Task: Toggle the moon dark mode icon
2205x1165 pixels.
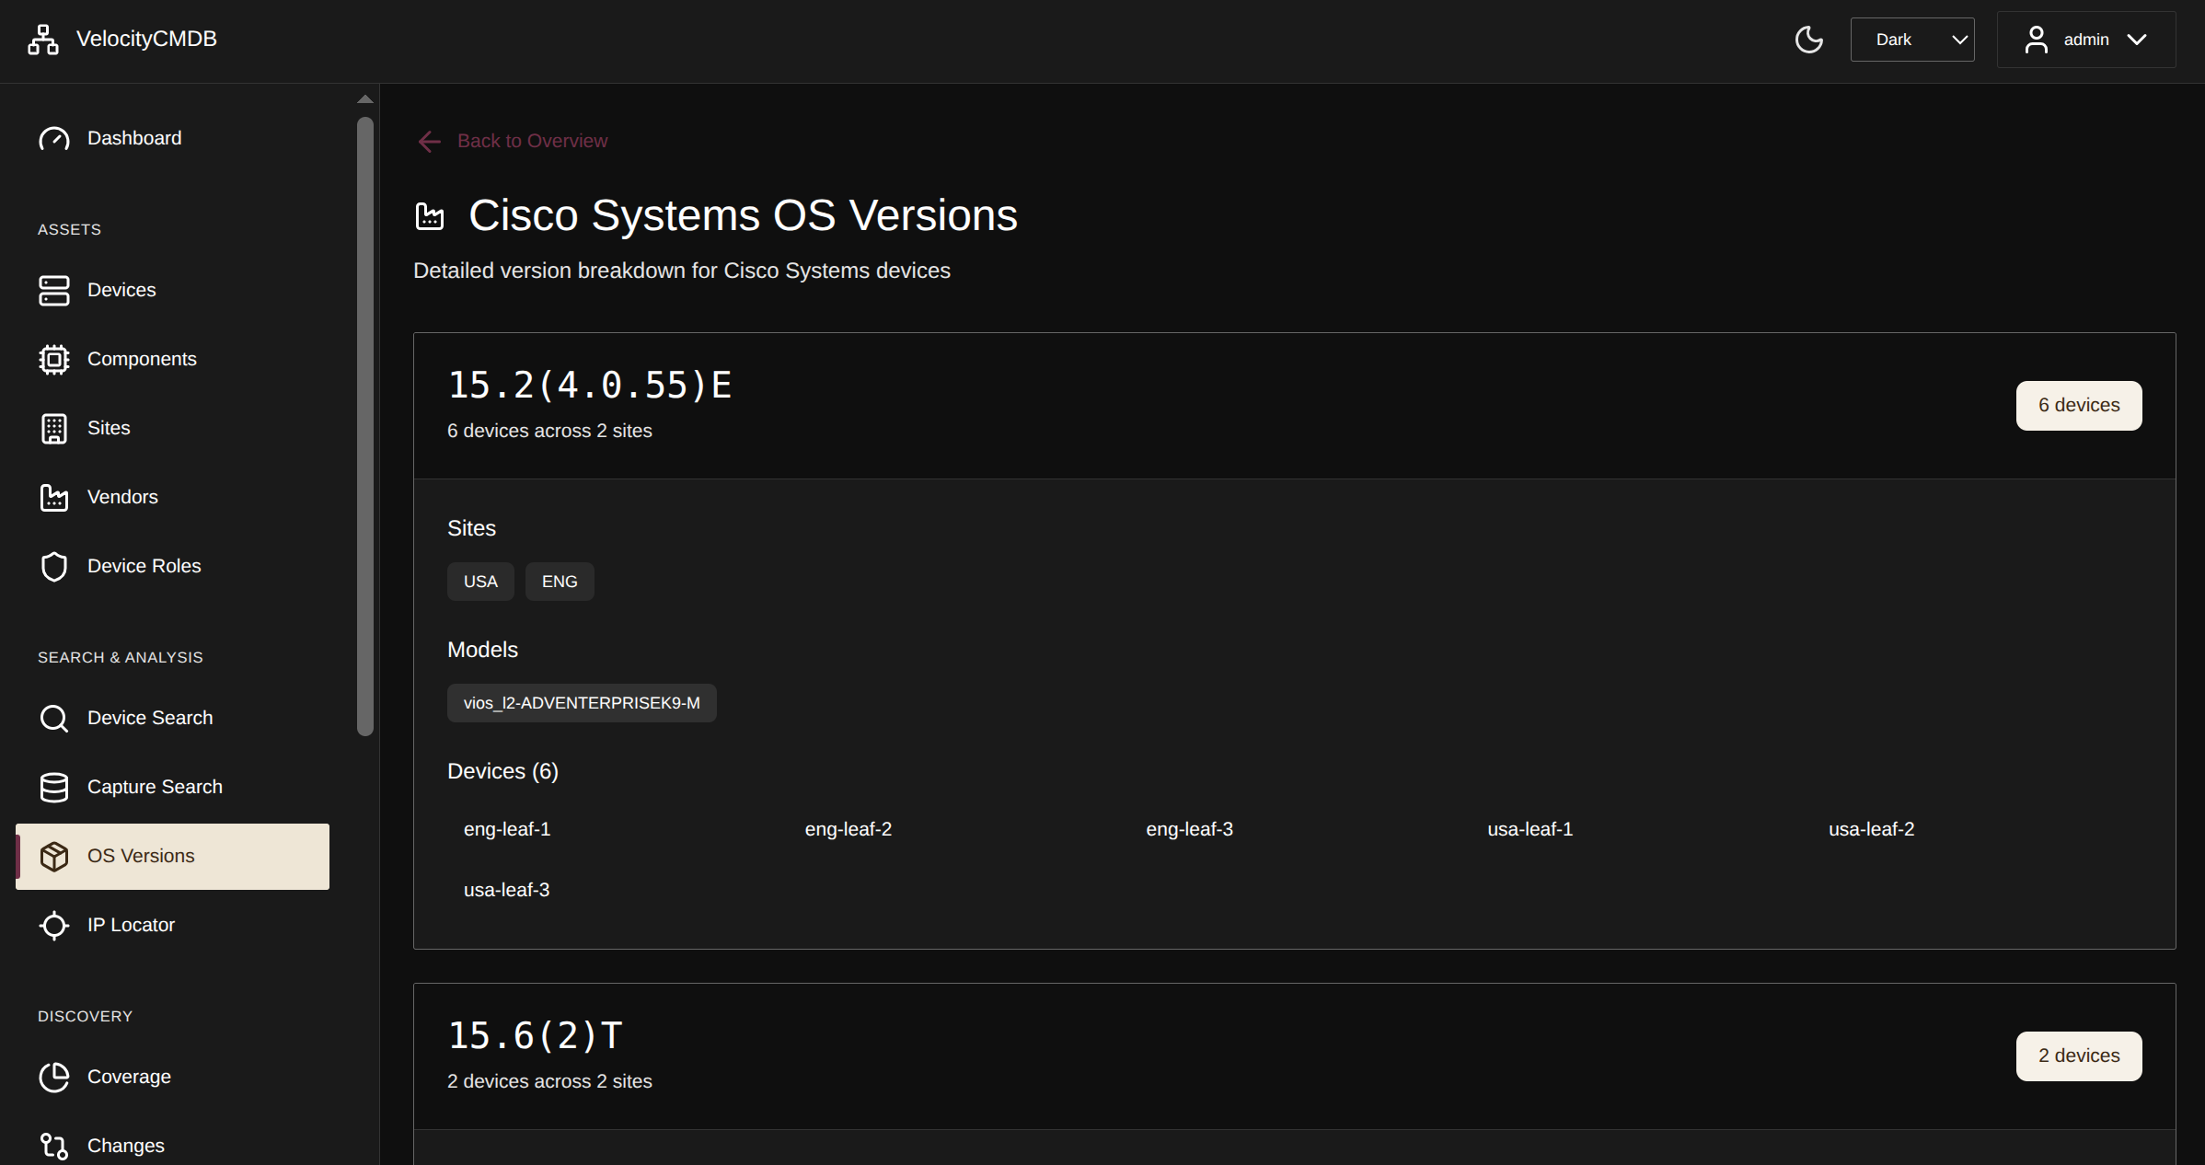Action: [1808, 40]
